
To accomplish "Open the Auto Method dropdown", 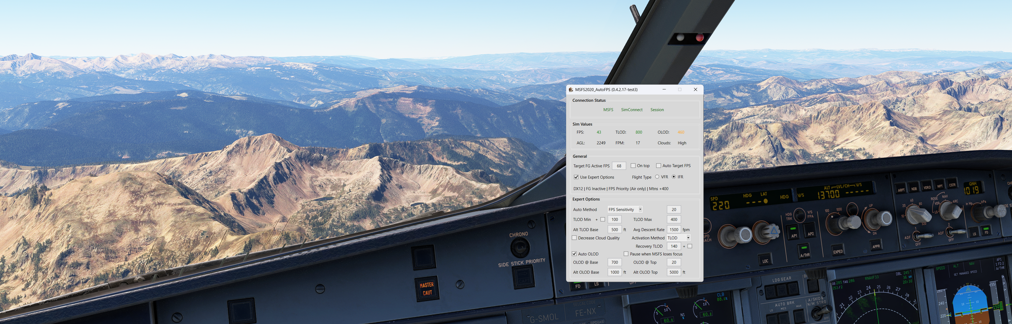I will 625,209.
